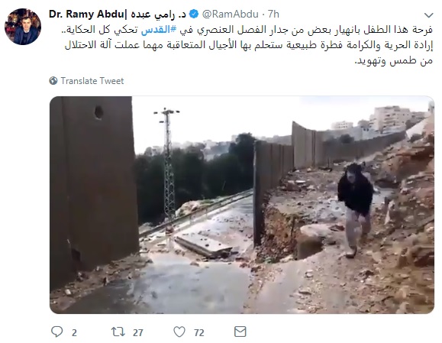Viewport: 442px width, 343px height.
Task: Open the Dr. Ramy Abdu display name
Action: [86, 14]
